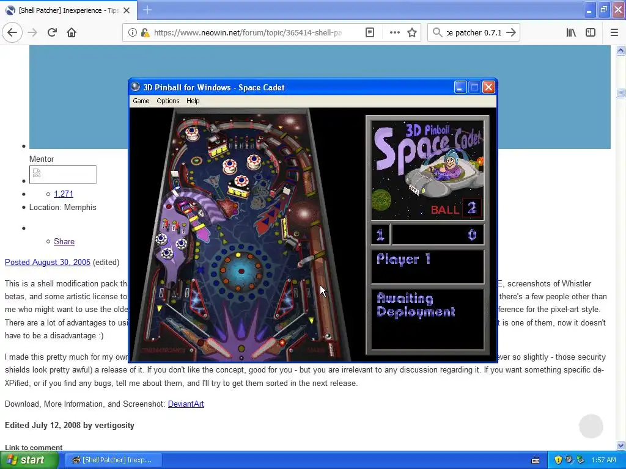Show site information via the info icon

132,32
